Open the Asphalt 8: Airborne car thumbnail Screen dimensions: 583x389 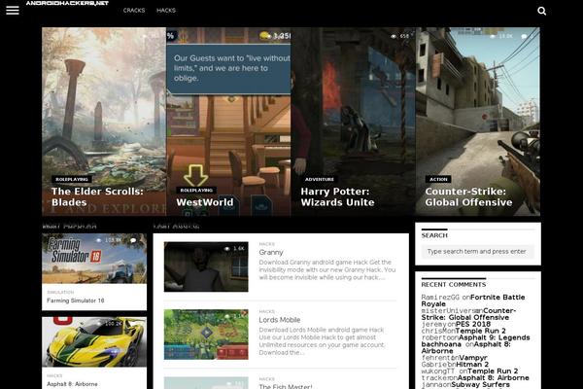(x=94, y=341)
